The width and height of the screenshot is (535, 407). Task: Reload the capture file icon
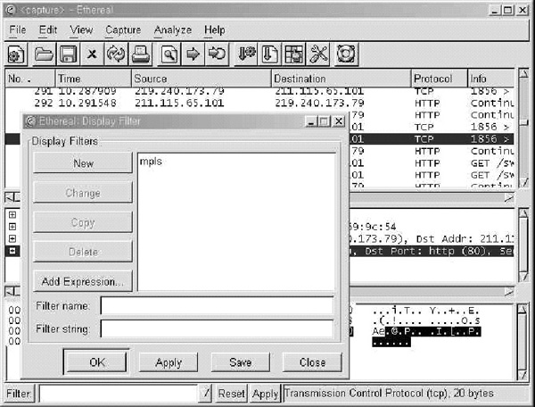click(116, 54)
